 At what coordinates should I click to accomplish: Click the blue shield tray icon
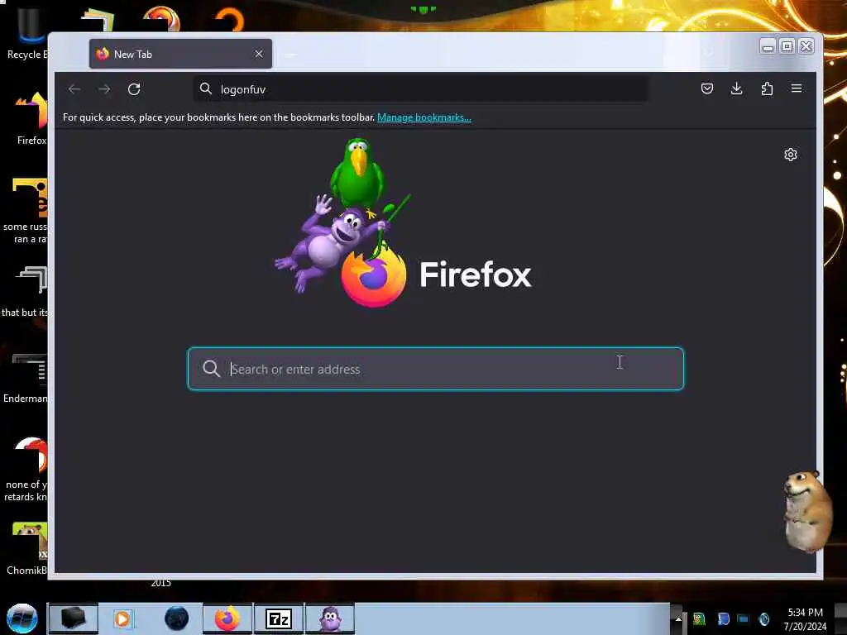[723, 619]
